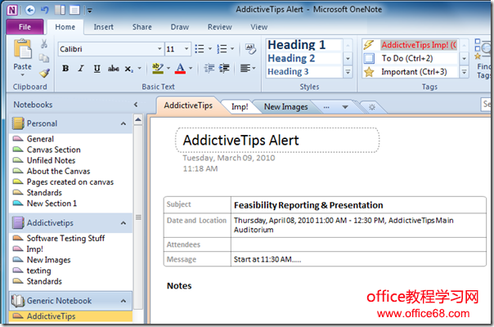494x327 pixels.
Task: Click the AddictiveTips Alert page title field
Action: pos(277,141)
